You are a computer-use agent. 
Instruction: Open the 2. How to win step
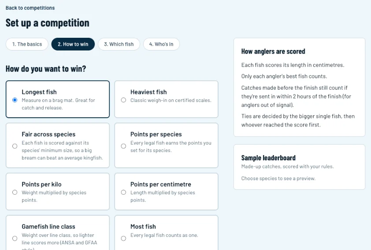[x=73, y=44]
